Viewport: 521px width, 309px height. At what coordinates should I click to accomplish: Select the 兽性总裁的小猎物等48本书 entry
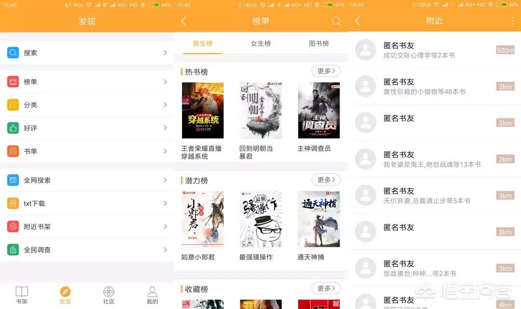point(434,86)
